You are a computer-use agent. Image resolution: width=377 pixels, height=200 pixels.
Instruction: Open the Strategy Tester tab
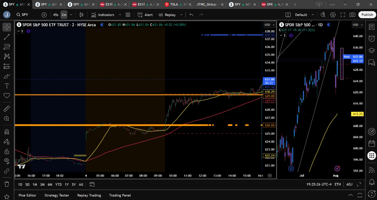[x=57, y=195]
